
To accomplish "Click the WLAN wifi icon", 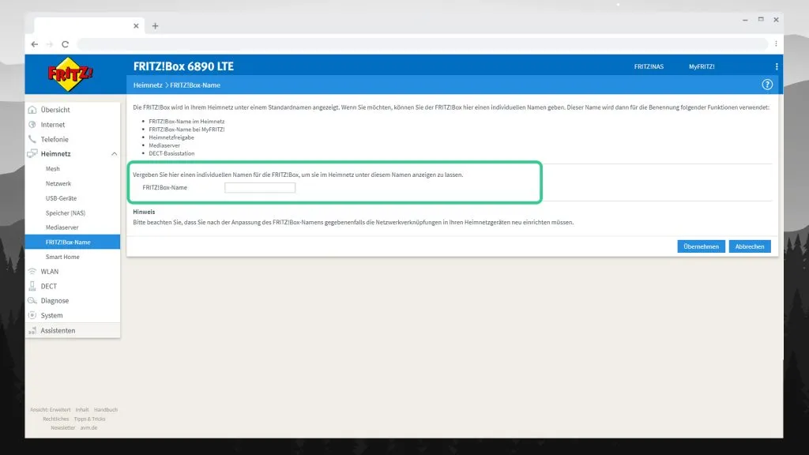I will [32, 272].
